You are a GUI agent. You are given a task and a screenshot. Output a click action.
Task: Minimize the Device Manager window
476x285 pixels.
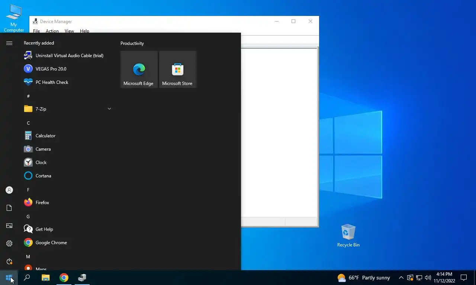tap(277, 21)
